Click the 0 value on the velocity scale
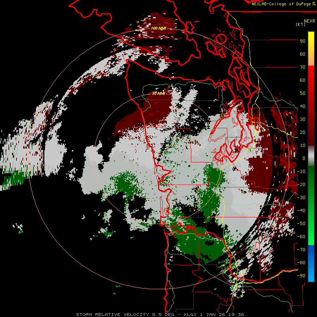This screenshot has height=317, width=317. [304, 158]
